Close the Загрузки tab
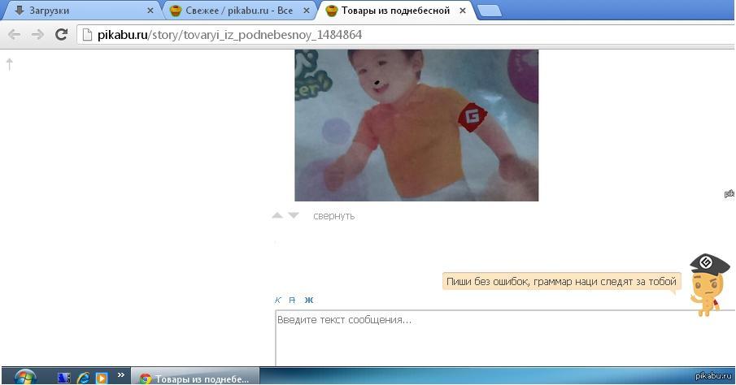This screenshot has width=736, height=385. (150, 11)
